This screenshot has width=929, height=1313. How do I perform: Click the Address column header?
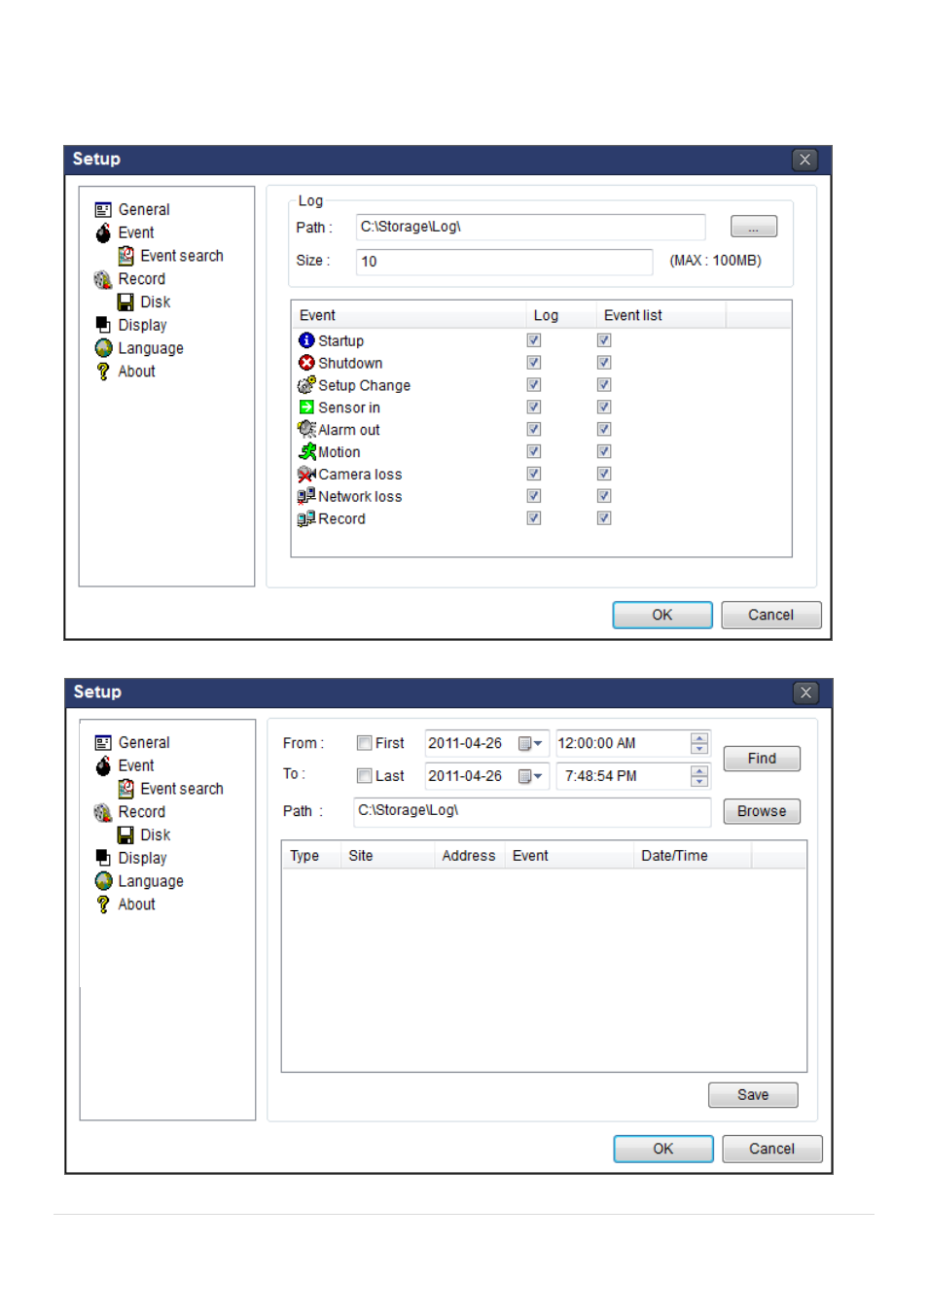pos(469,856)
